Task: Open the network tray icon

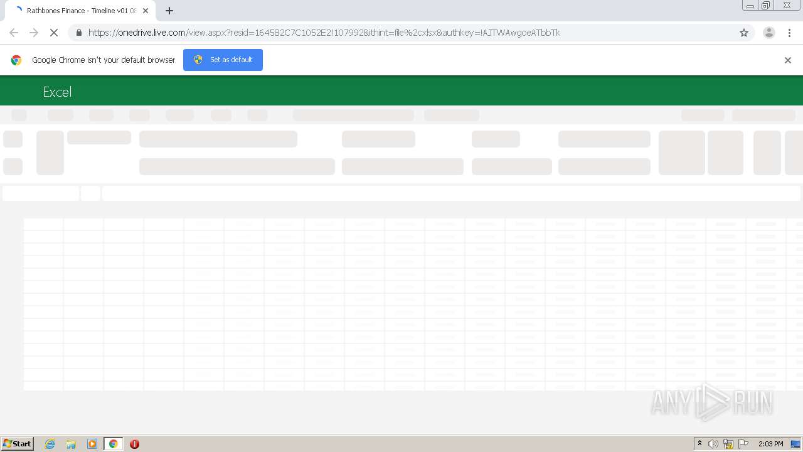Action: tap(728, 444)
